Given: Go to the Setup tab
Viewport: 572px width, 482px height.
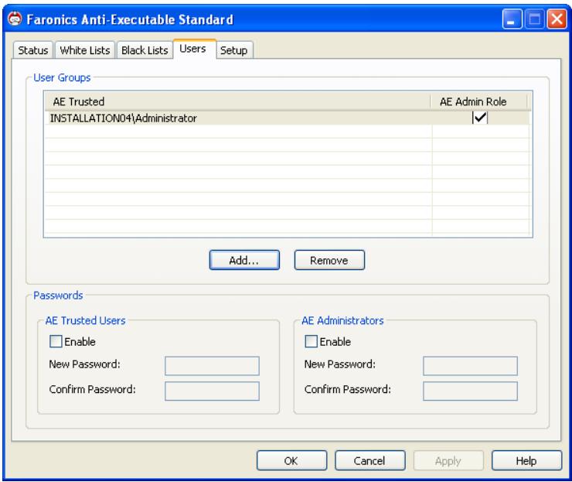Looking at the screenshot, I should pyautogui.click(x=234, y=50).
